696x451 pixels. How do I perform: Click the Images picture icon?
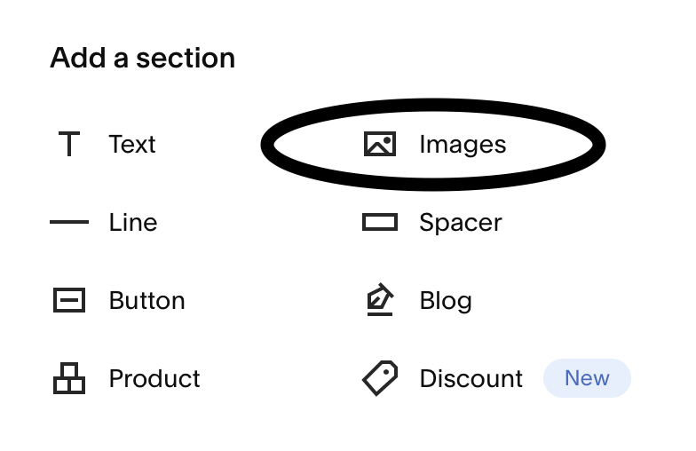click(x=380, y=144)
